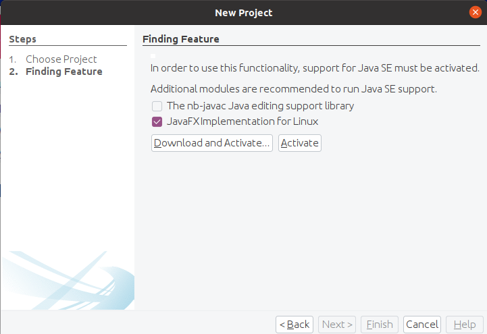Select the Finding Feature step in list

coord(63,72)
